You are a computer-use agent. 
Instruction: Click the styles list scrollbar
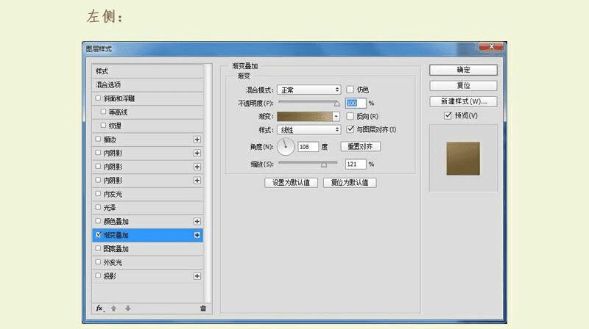[x=207, y=183]
